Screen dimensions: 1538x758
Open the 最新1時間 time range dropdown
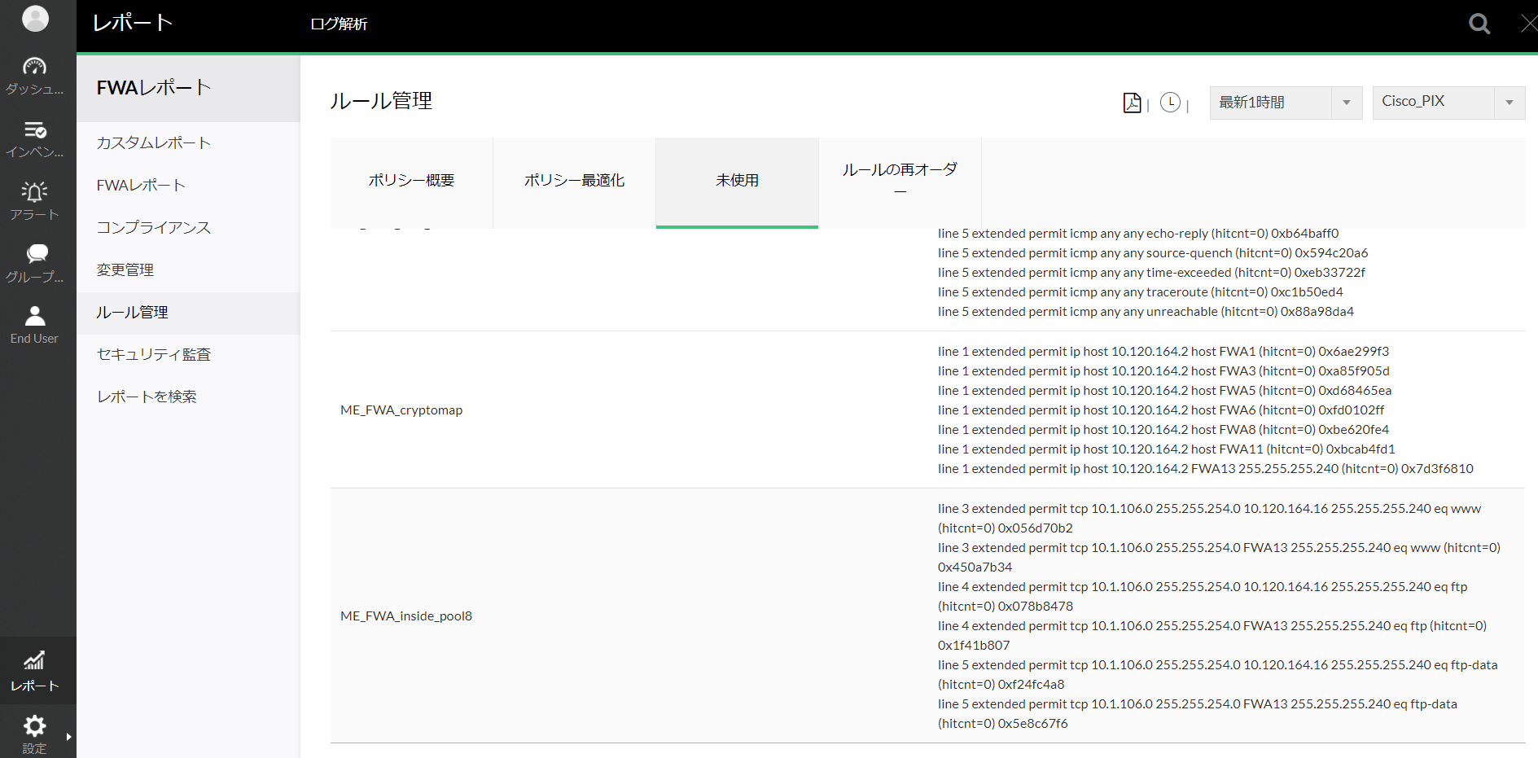click(1286, 103)
